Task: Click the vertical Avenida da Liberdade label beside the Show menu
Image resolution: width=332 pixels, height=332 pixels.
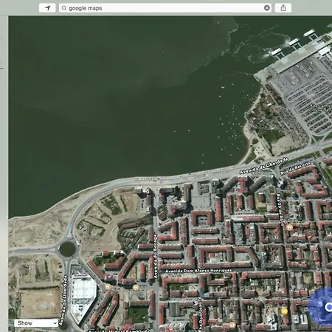Action: click(64, 302)
